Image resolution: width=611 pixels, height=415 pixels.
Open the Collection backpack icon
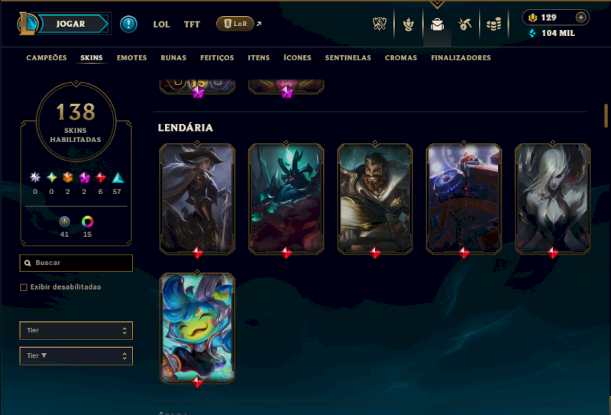click(x=437, y=24)
